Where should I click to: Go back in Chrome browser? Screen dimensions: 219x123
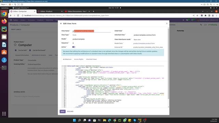pyautogui.click(x=11, y=15)
